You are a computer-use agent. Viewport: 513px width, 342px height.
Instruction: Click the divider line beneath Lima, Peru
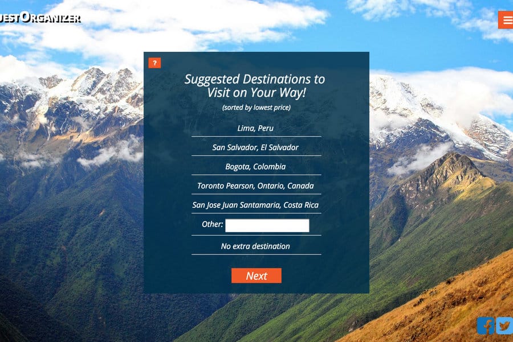[256, 136]
